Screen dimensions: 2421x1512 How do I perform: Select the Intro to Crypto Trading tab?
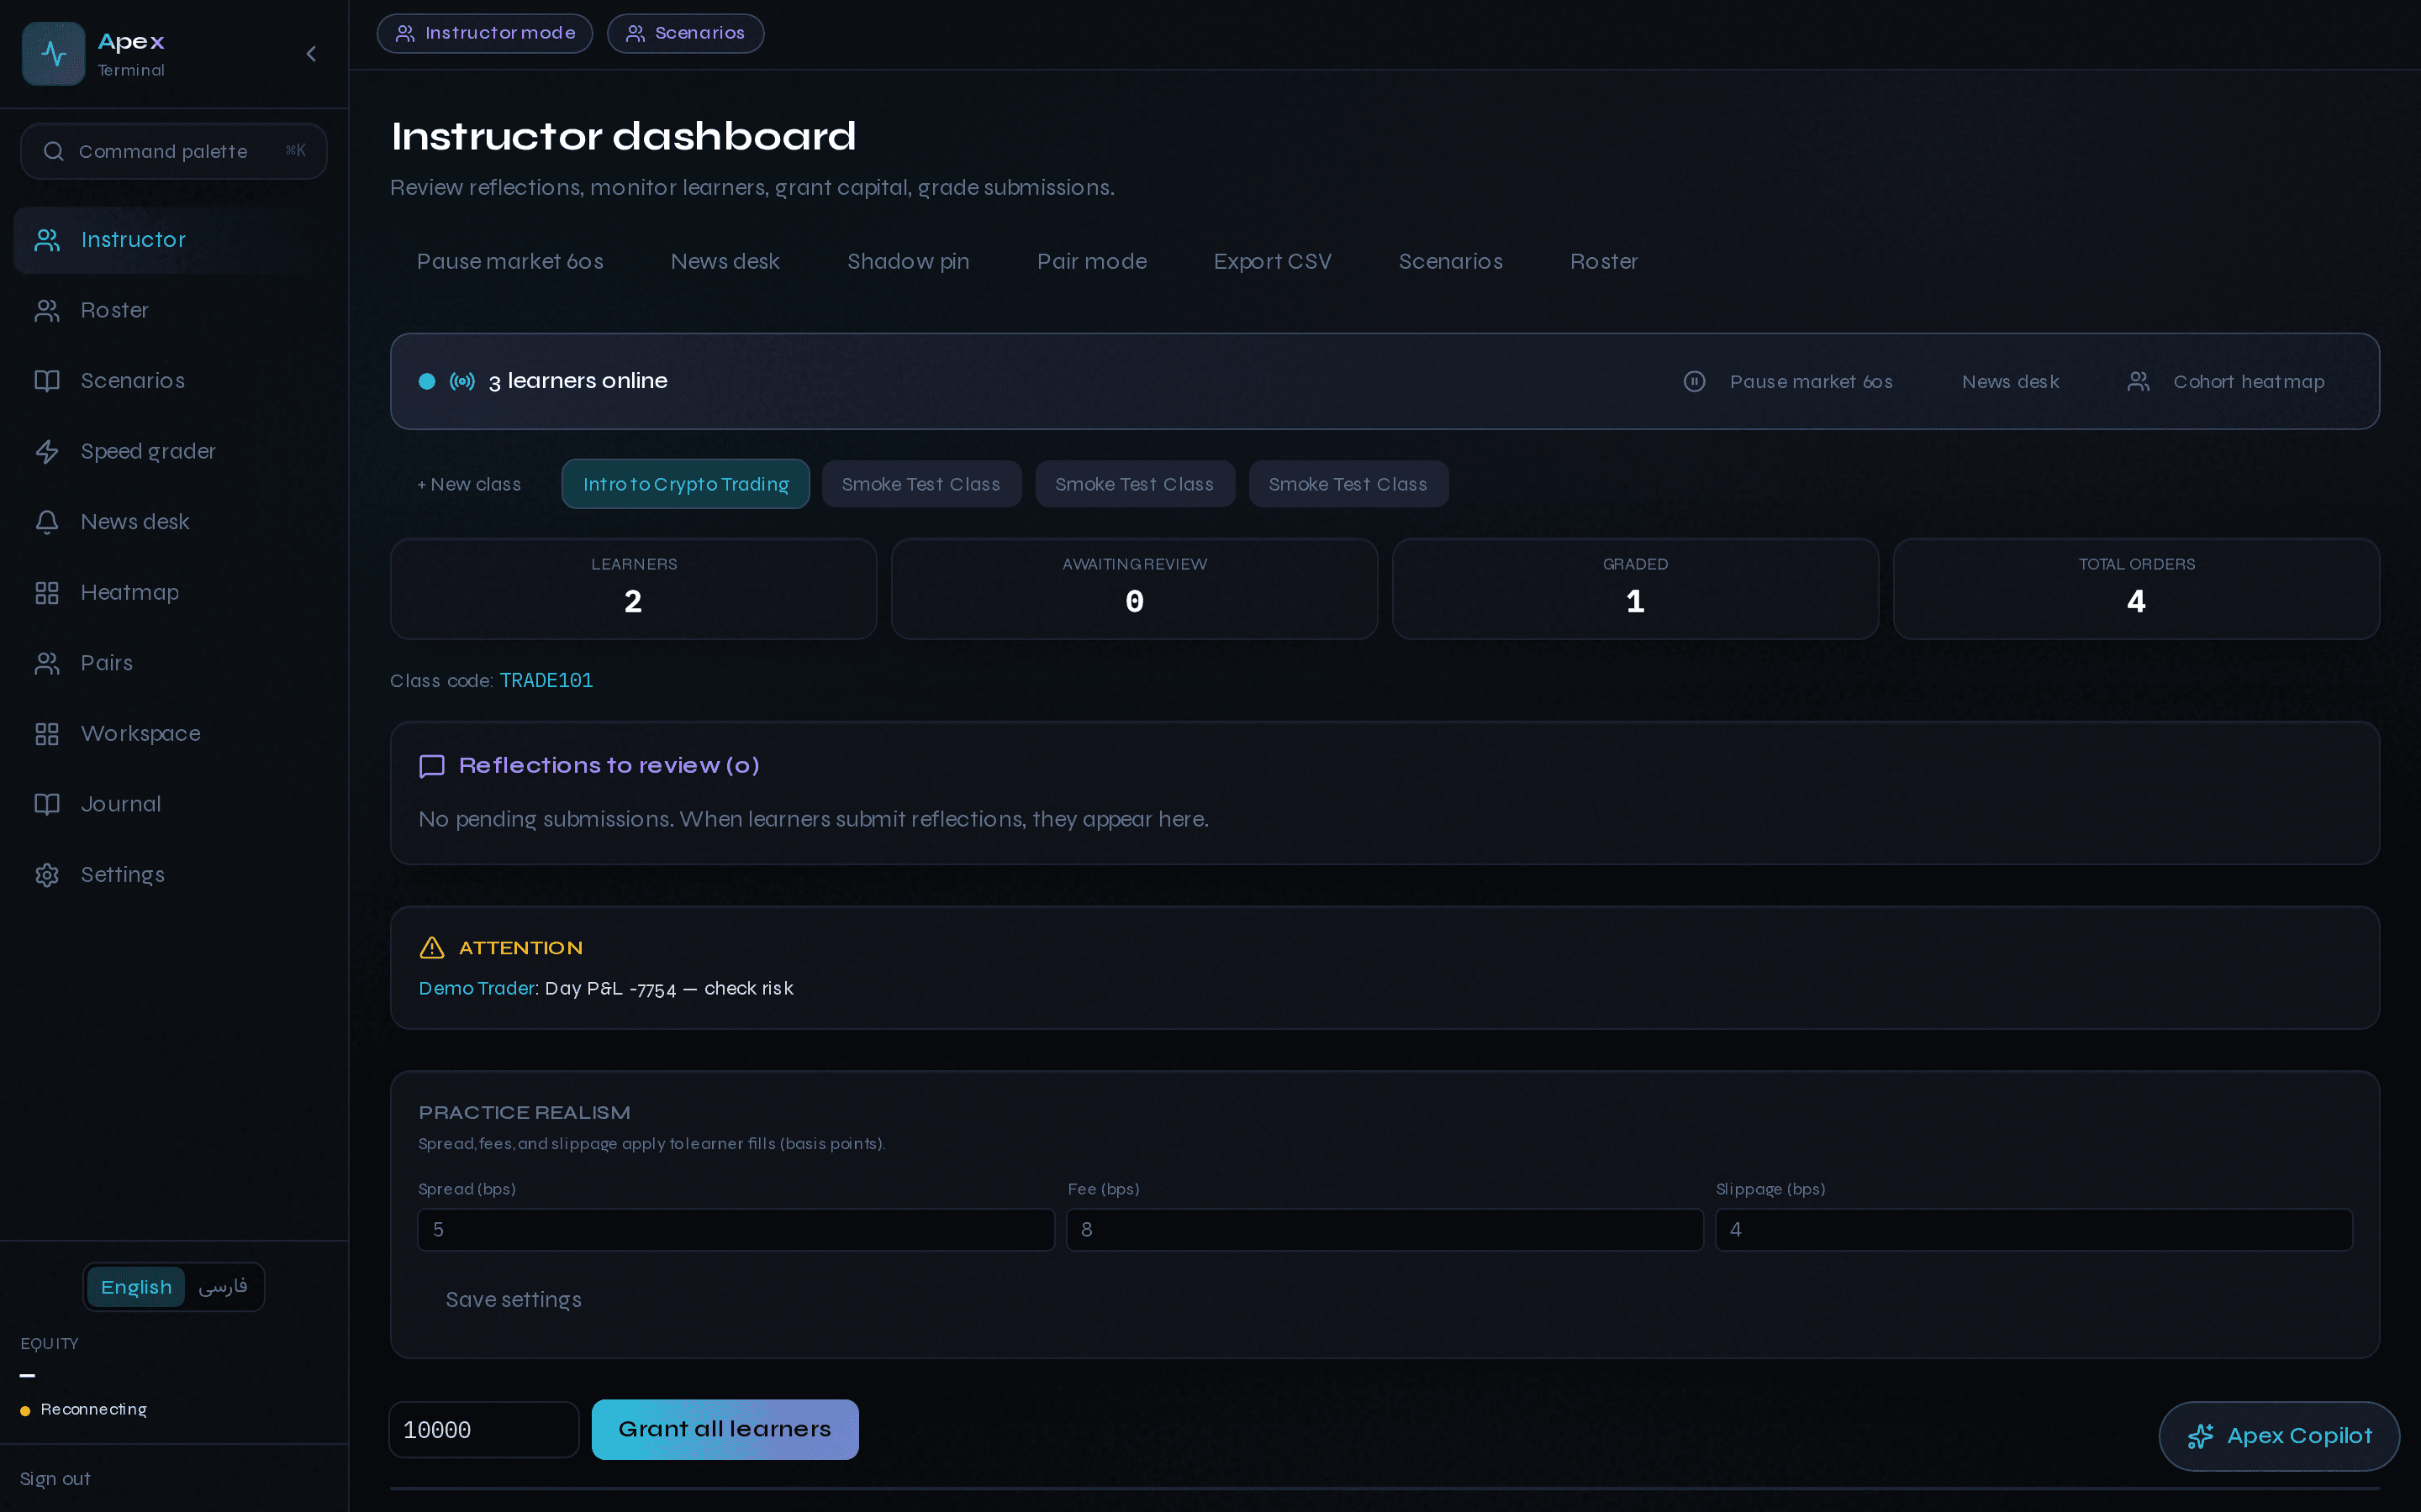pyautogui.click(x=685, y=484)
